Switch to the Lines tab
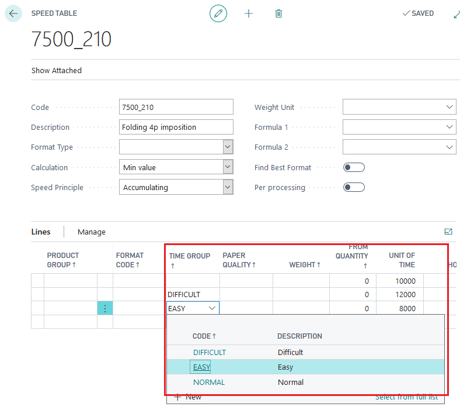 41,232
